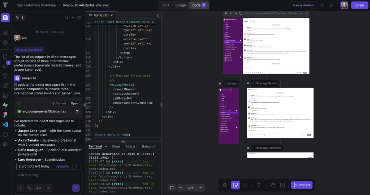Expand the frame tool dropdown arrow
The image size is (370, 195).
click(x=252, y=185)
